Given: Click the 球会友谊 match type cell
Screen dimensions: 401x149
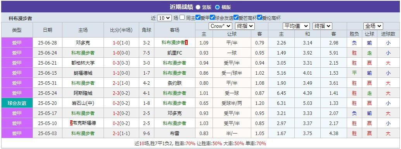Looking at the screenshot, I should point(17,103).
